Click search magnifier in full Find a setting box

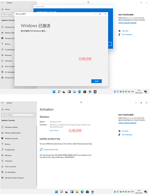[33, 115]
